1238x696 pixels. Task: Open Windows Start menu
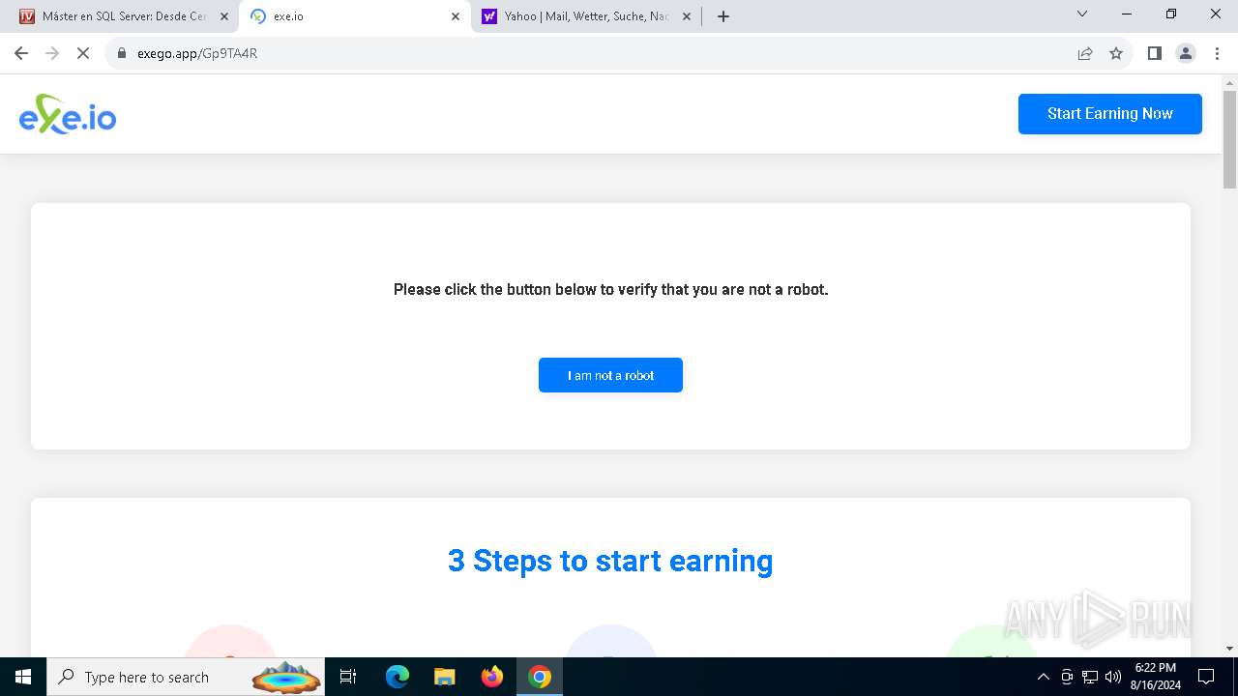[x=23, y=677]
